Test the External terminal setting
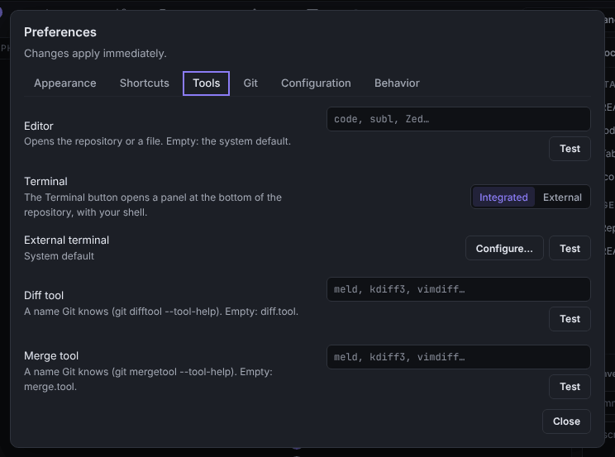This screenshot has height=457, width=615. click(570, 248)
